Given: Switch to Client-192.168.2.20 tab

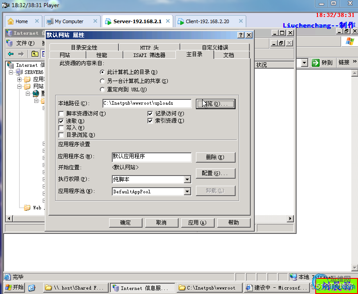Looking at the screenshot, I should (211, 21).
